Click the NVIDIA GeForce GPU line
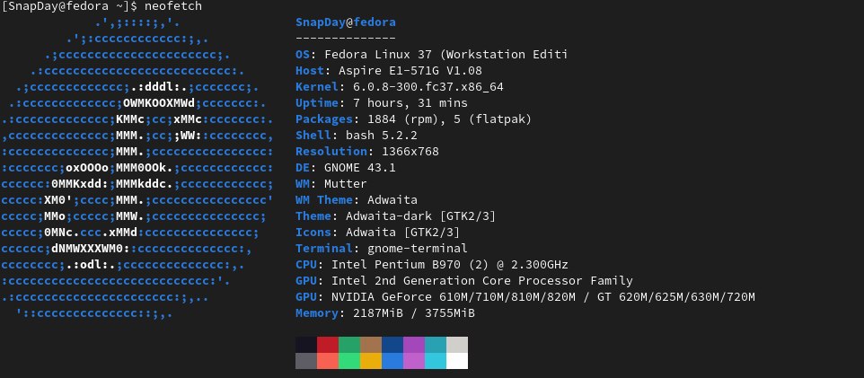864x378 pixels. (x=525, y=296)
